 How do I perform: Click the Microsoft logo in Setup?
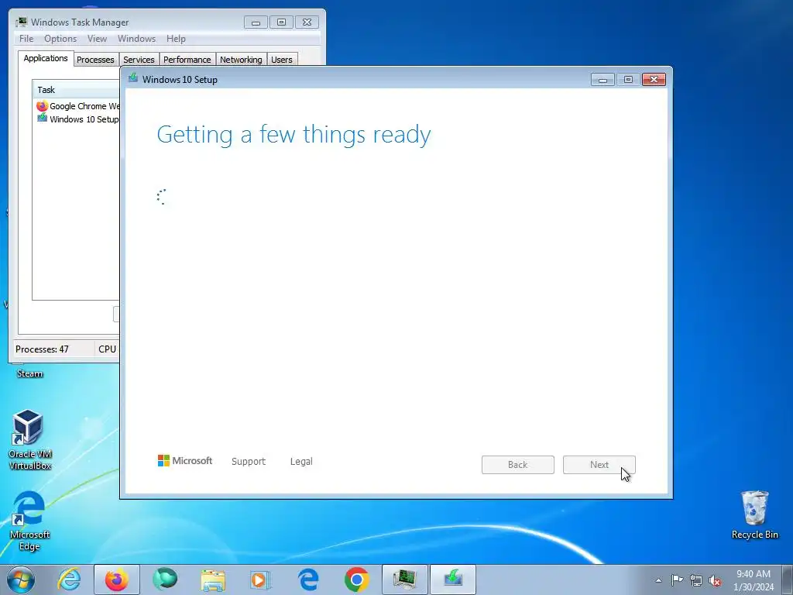pos(185,461)
